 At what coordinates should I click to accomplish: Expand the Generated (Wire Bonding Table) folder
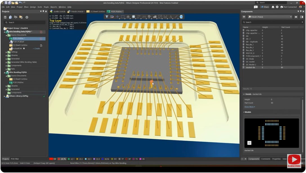pyautogui.click(x=6, y=62)
